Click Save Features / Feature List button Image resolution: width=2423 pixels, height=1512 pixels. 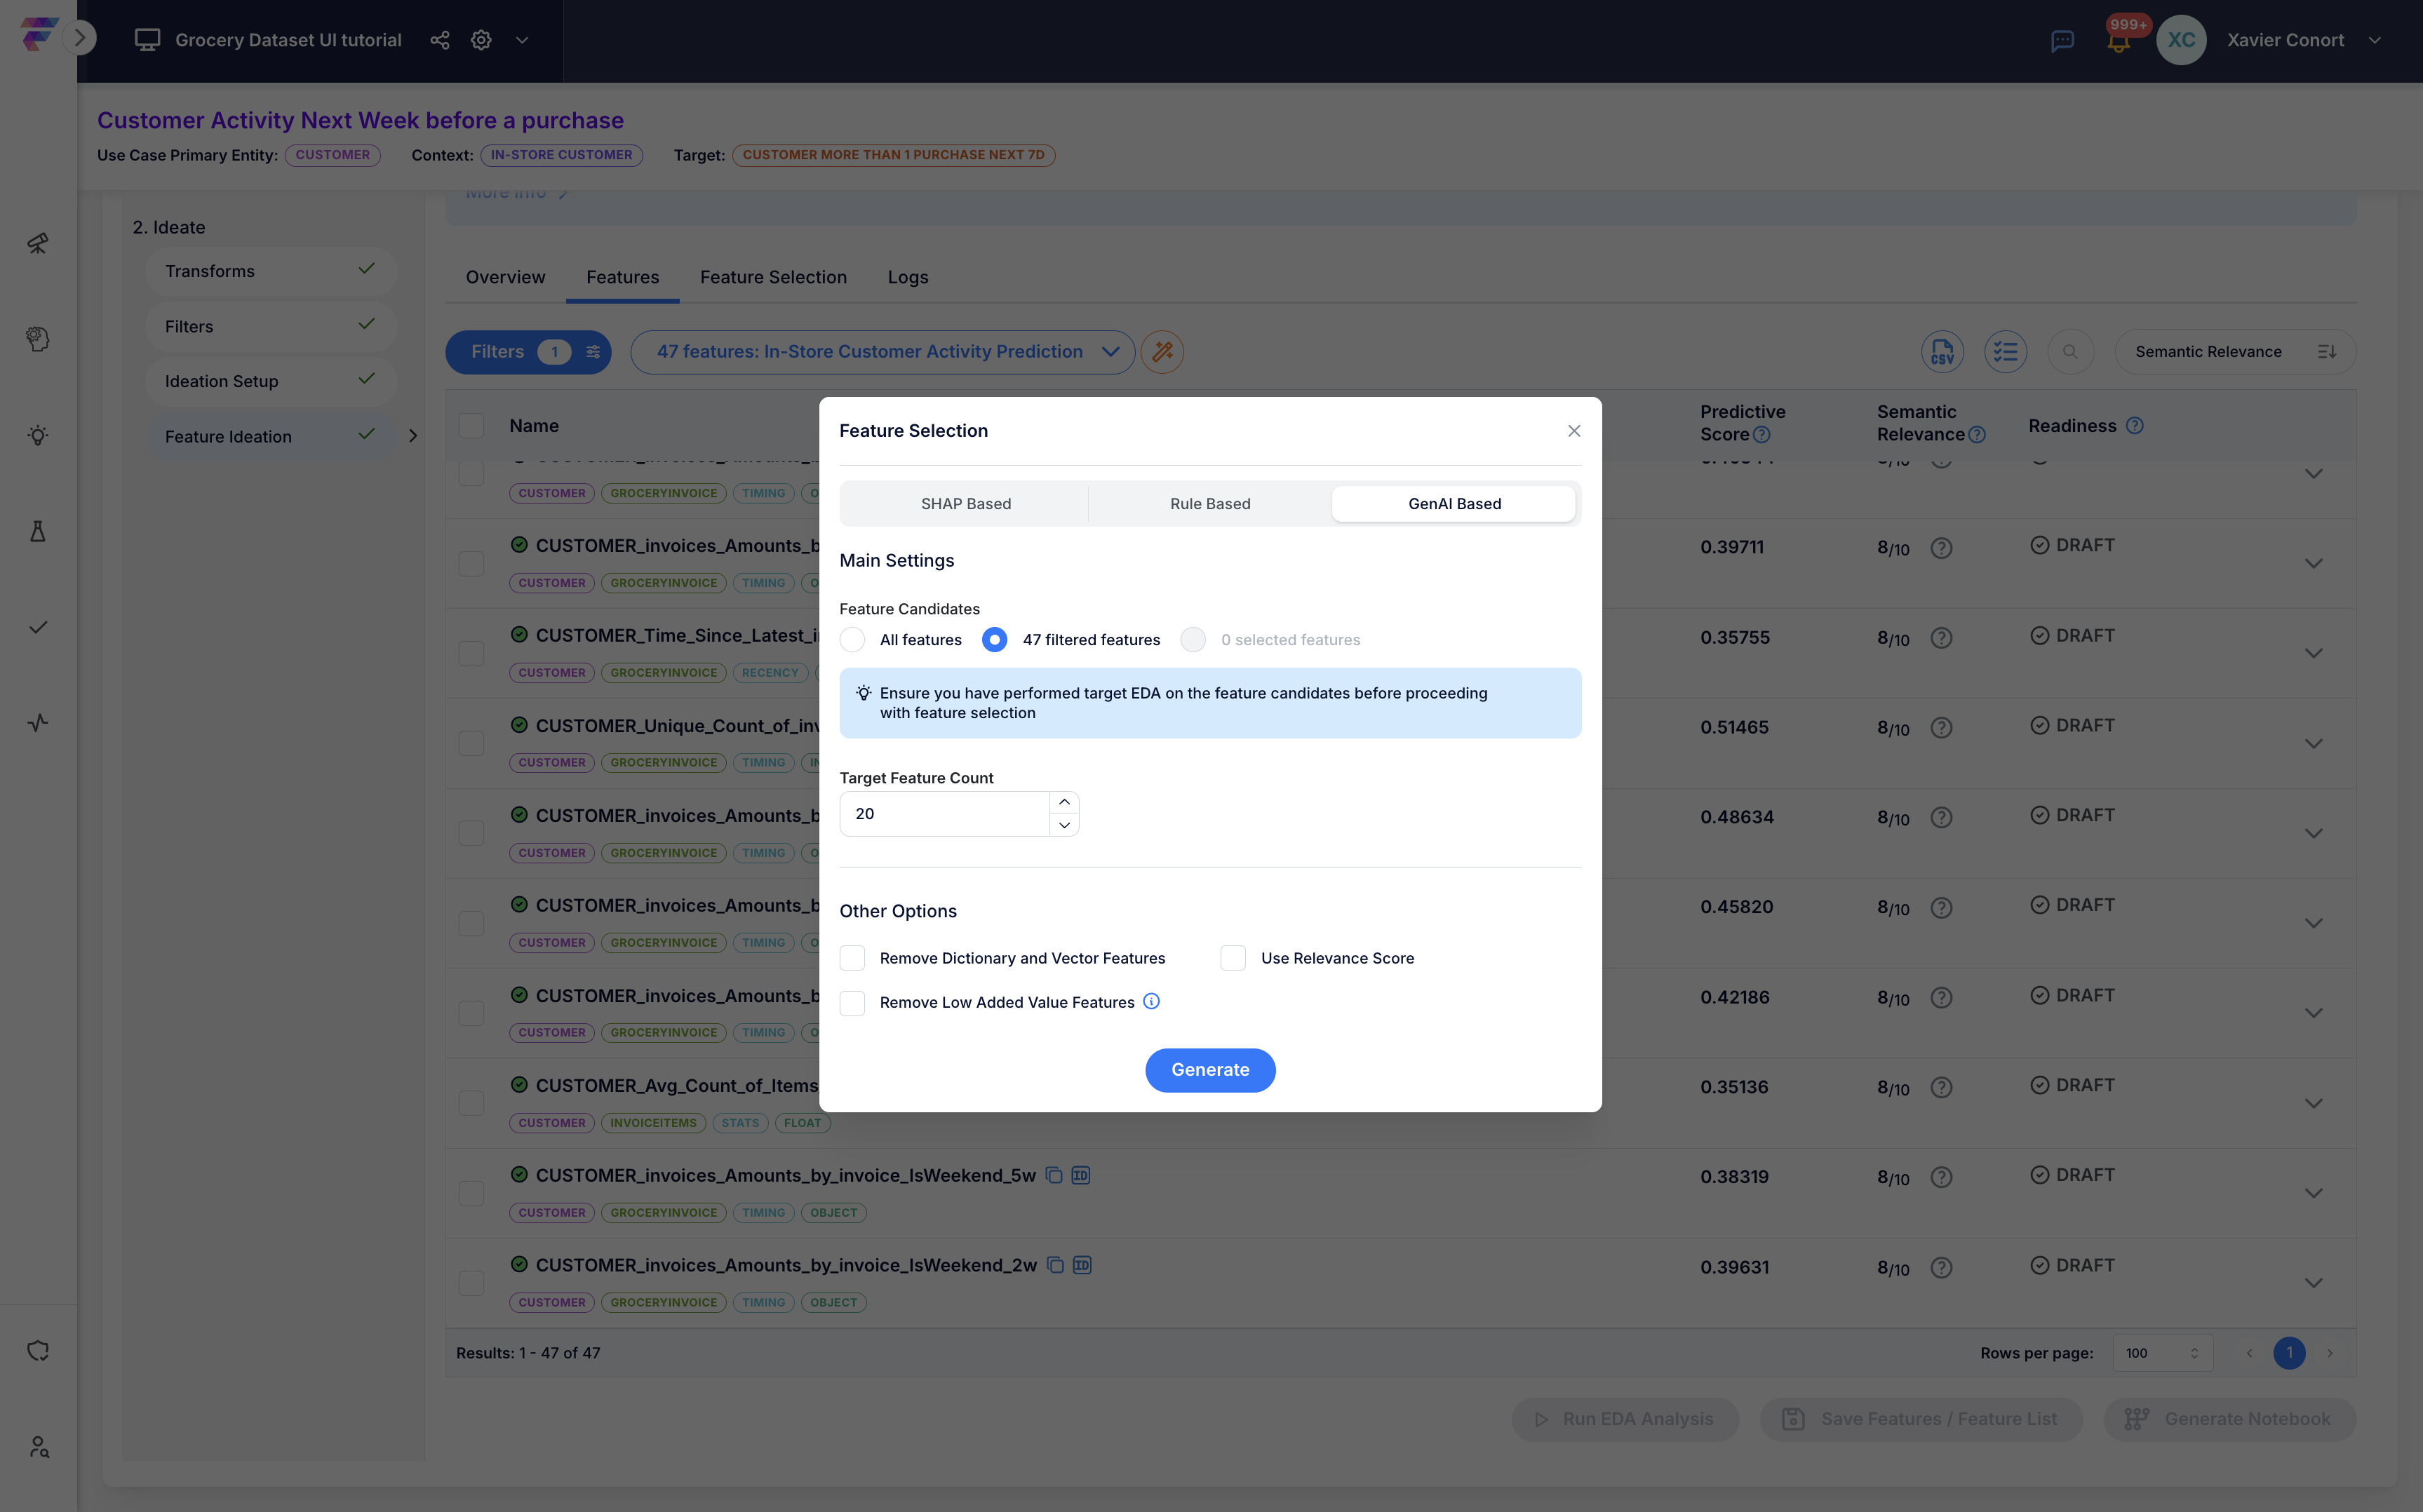tap(1921, 1419)
